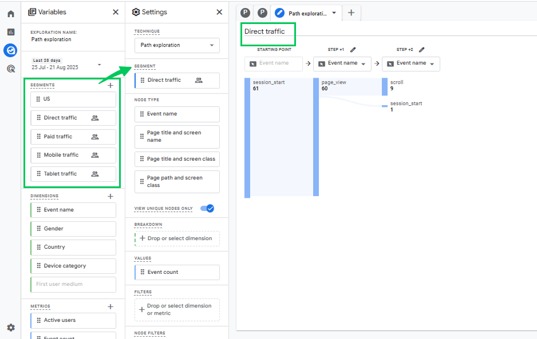Click the session_start starting node bar
The image size is (537, 339).
coord(247,138)
